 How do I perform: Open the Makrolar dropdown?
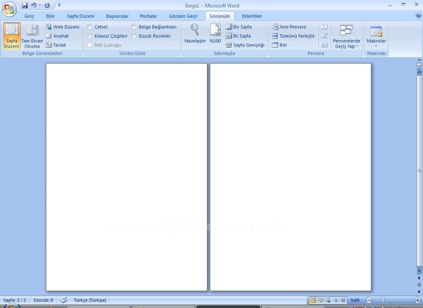pyautogui.click(x=376, y=37)
